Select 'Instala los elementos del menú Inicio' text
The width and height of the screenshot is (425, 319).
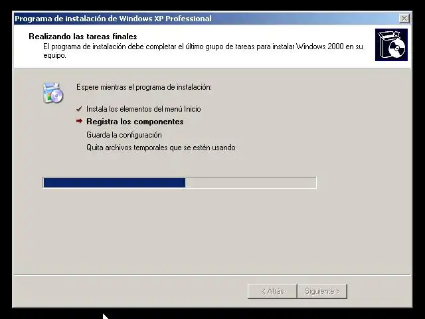143,109
